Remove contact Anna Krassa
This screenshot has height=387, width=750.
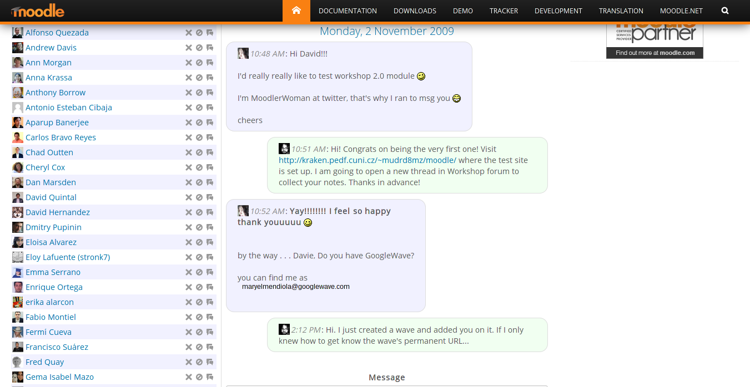tap(189, 78)
